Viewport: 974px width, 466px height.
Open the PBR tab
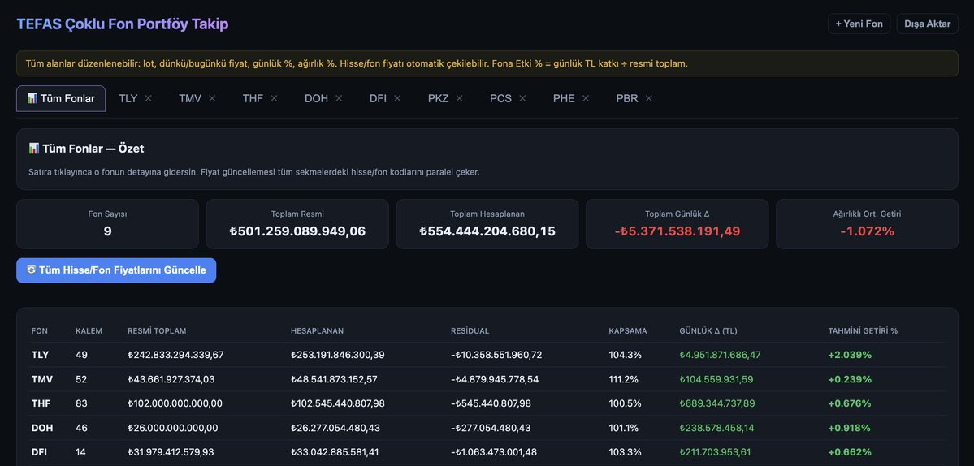pyautogui.click(x=627, y=99)
